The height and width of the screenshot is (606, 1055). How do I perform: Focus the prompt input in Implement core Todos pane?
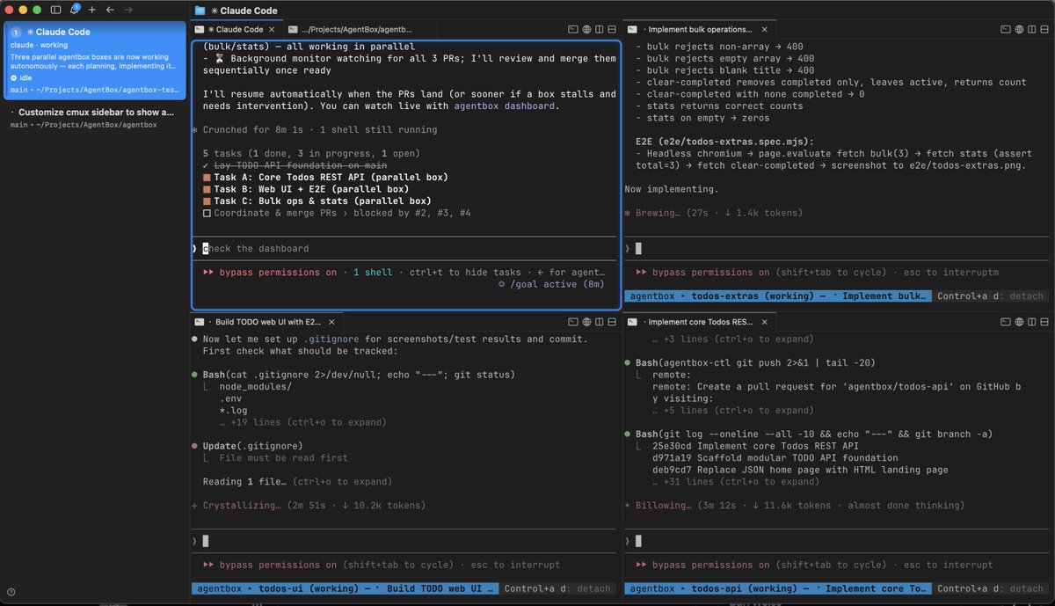click(x=838, y=540)
